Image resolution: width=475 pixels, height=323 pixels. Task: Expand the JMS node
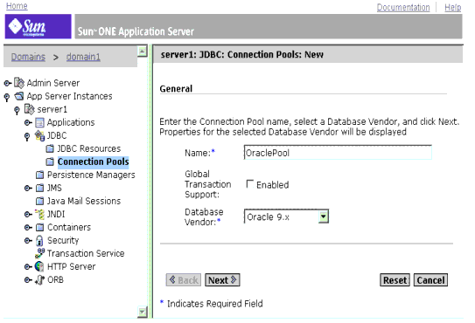pyautogui.click(x=28, y=188)
